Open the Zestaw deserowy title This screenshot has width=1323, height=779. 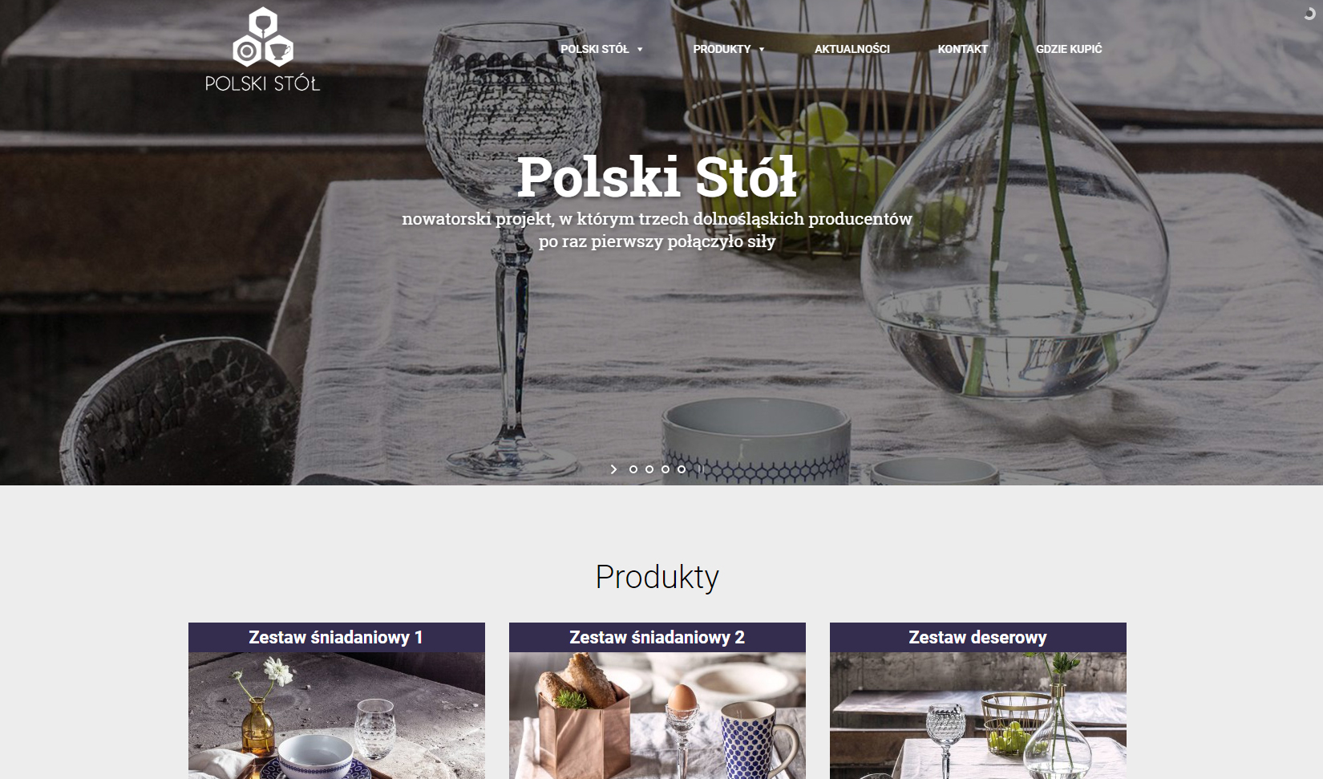pyautogui.click(x=978, y=637)
